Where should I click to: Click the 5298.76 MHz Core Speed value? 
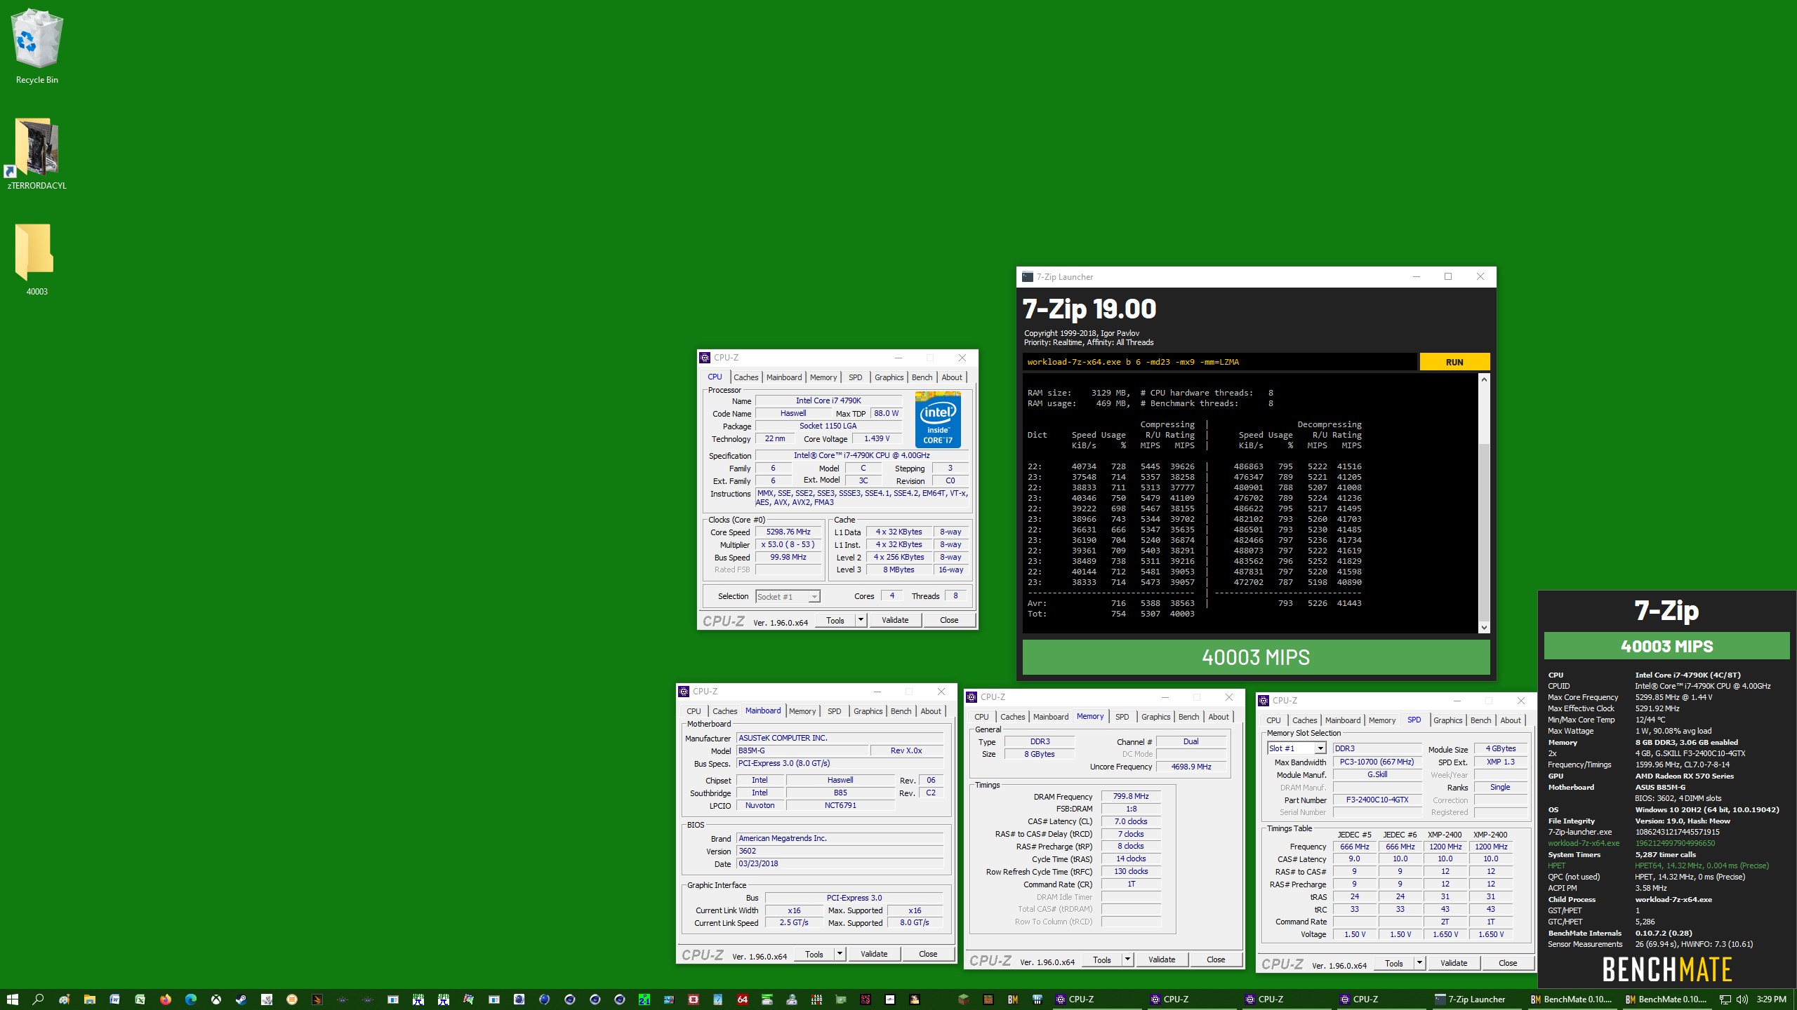pos(788,532)
